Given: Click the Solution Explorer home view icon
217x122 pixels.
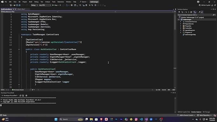Looking at the screenshot, I should (179, 12).
